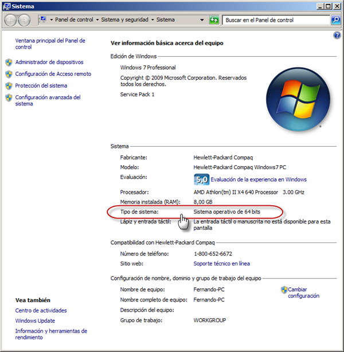
Task: Click the green refresh button
Action: point(214,20)
